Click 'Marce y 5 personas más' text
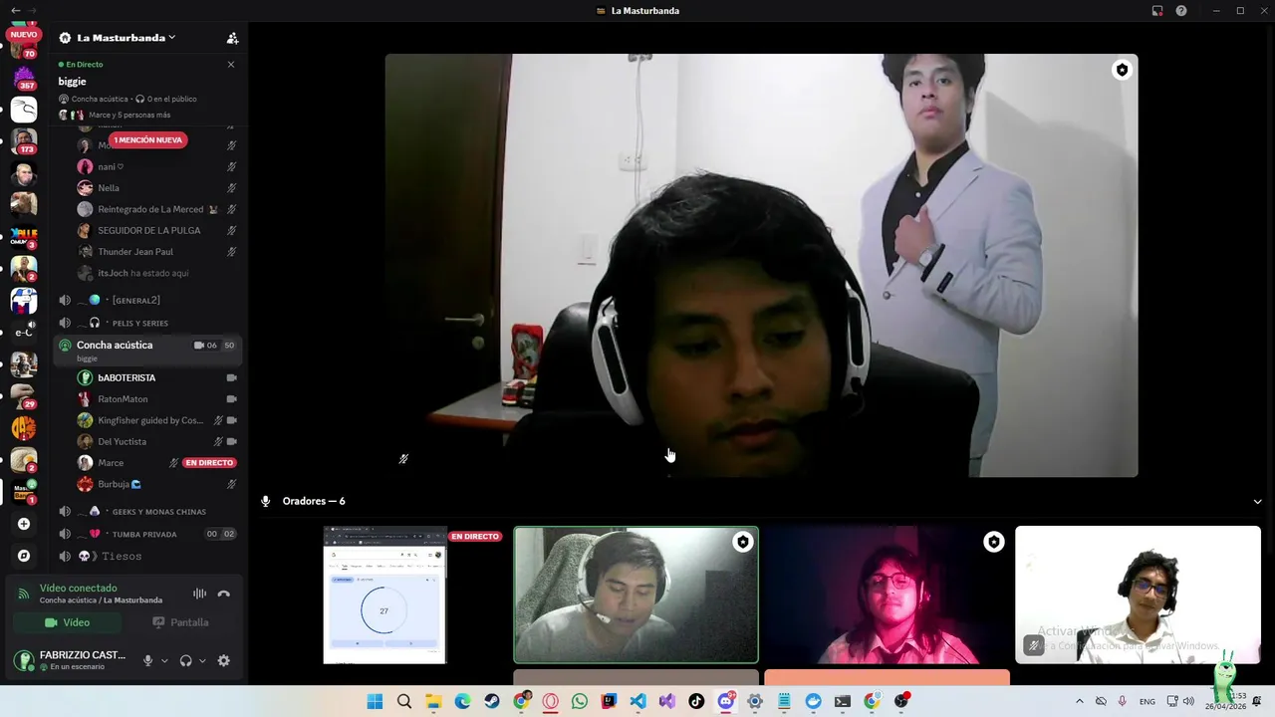 pos(129,115)
